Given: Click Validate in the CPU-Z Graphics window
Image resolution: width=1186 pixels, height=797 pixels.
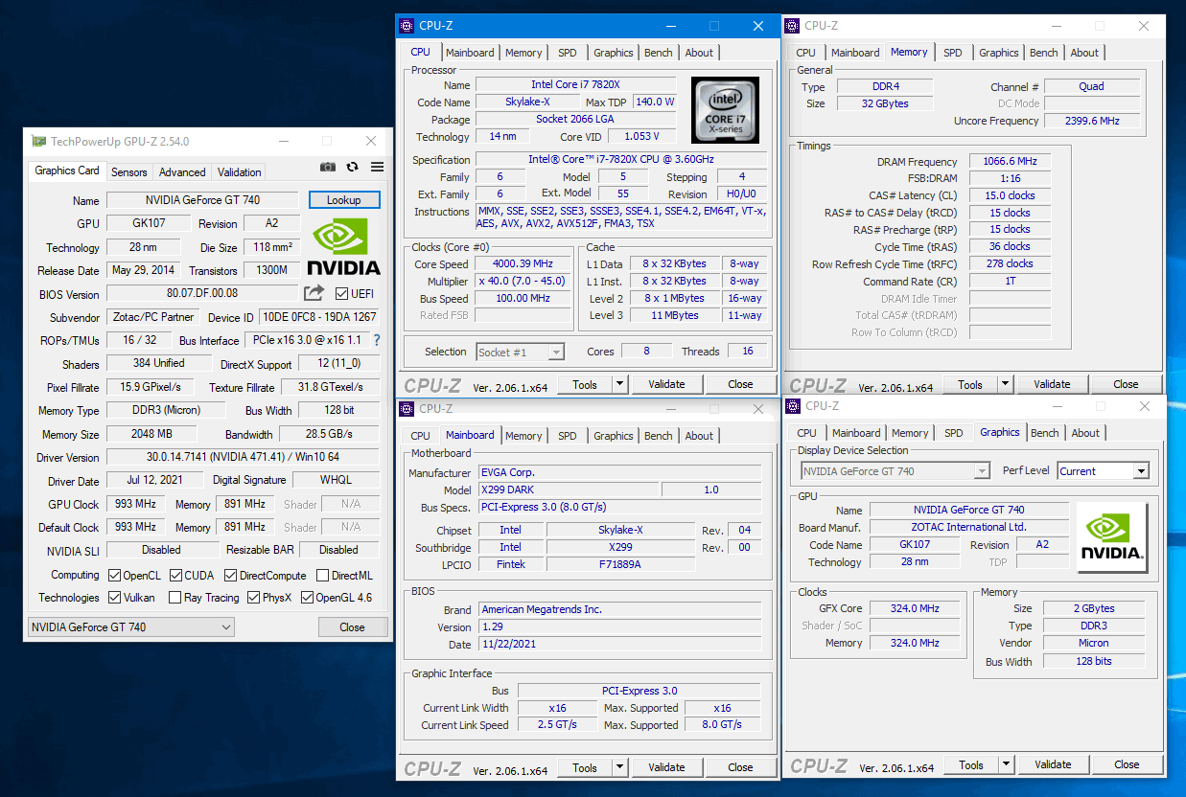Looking at the screenshot, I should 1053,764.
